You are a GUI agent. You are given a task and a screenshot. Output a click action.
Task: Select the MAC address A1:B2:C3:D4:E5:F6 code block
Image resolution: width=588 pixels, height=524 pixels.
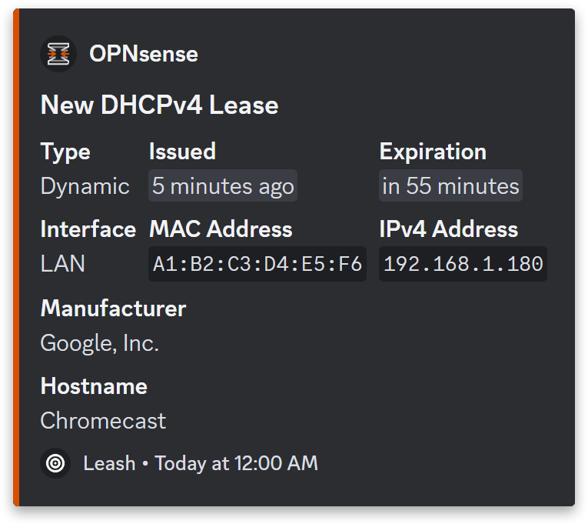click(257, 264)
